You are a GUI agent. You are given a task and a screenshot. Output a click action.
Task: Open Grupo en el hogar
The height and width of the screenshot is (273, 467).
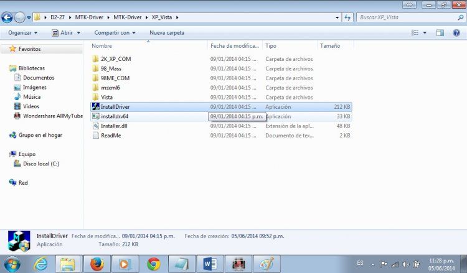coord(40,135)
